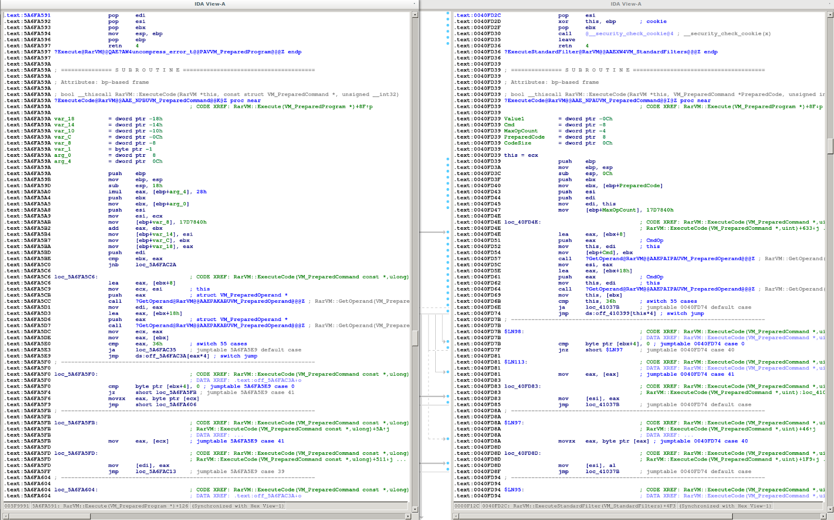Click right pane's horizontal scroll left arrow

[456, 516]
